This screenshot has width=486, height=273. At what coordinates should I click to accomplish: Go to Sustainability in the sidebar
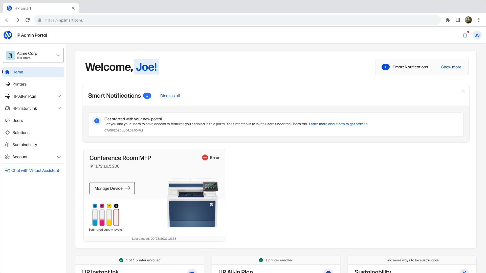(x=25, y=145)
